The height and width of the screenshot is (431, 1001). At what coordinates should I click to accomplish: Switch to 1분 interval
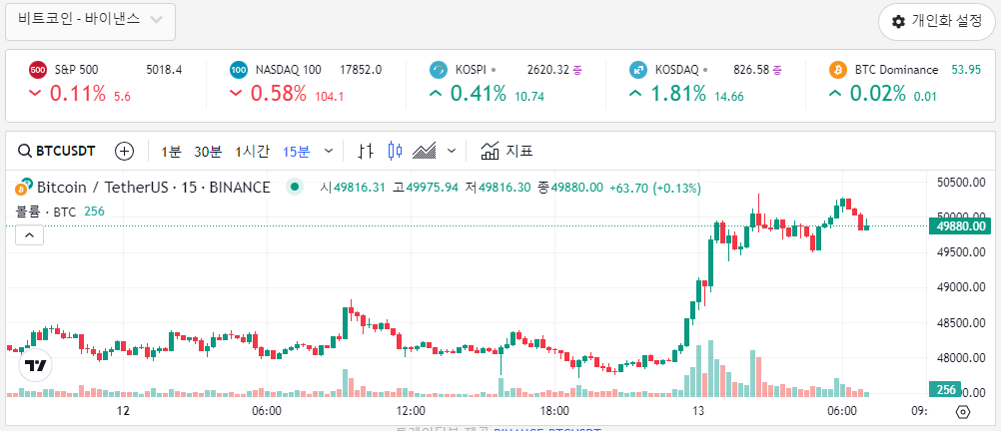171,151
